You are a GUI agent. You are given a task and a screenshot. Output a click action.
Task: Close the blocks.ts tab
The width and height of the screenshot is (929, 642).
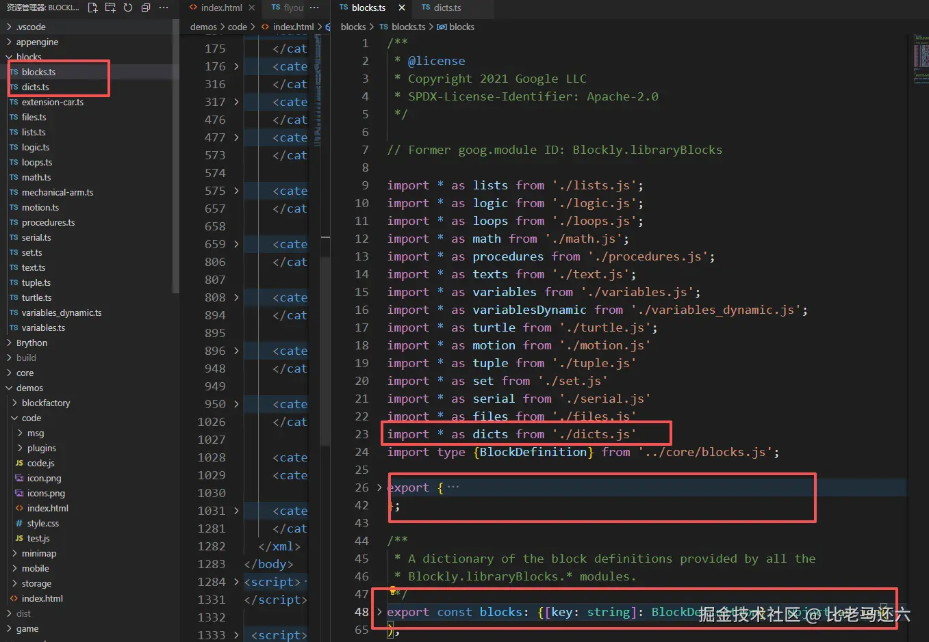click(402, 8)
